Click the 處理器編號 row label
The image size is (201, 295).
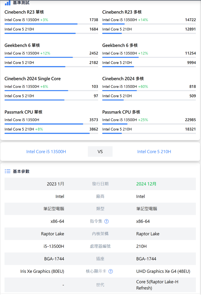(100, 246)
